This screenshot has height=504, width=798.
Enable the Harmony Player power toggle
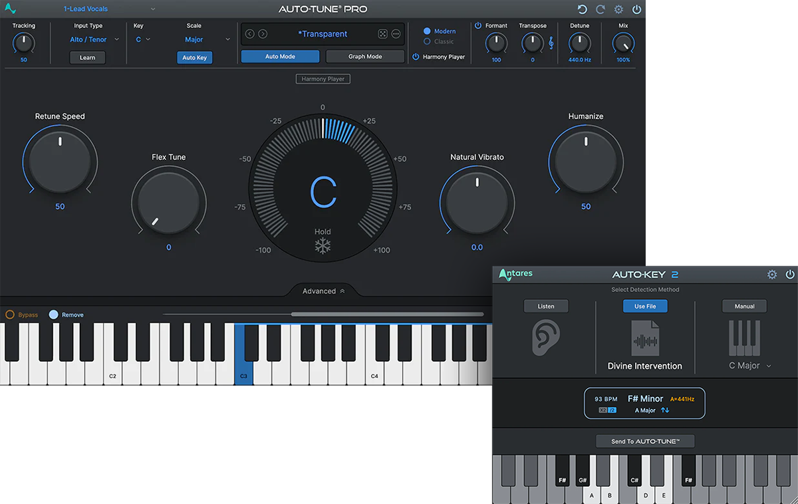[x=416, y=57]
